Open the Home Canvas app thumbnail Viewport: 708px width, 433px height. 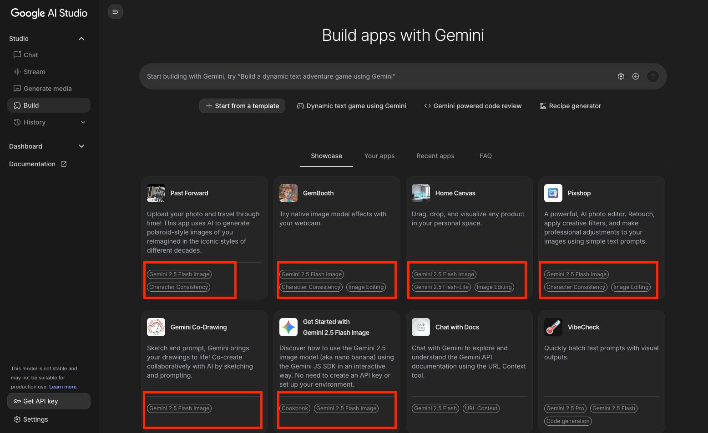click(421, 193)
